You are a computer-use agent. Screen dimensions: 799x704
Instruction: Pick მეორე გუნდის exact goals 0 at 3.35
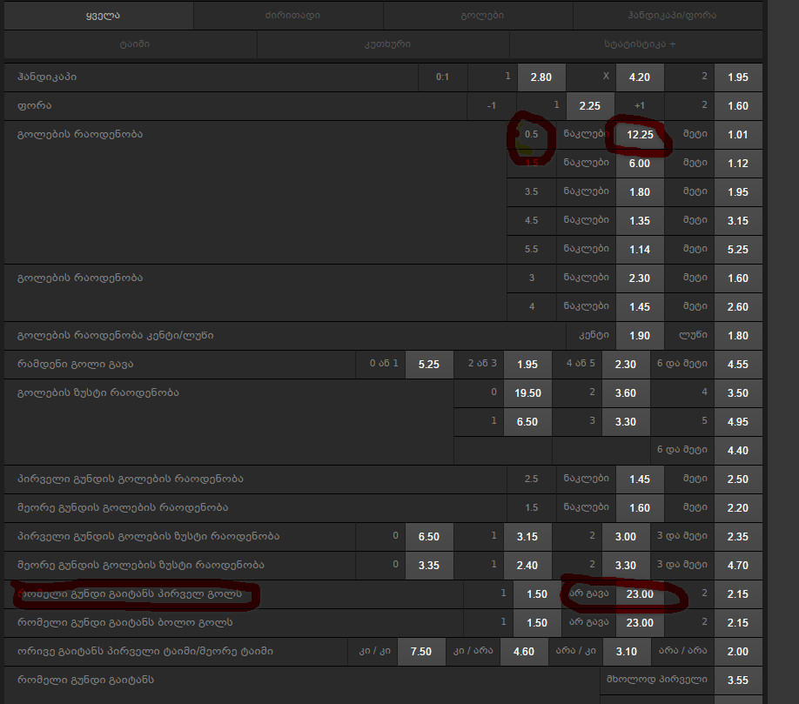429,565
